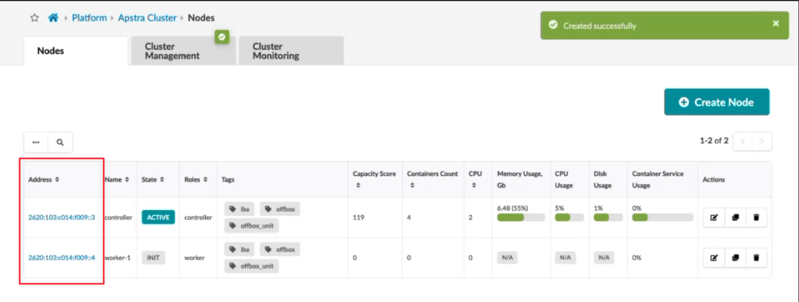Edit the controller node
799x302 pixels.
(x=714, y=217)
